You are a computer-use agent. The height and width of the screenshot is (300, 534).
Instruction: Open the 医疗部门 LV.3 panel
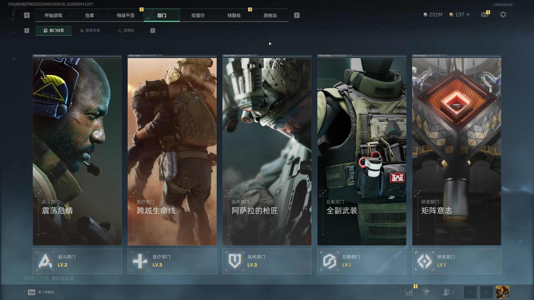[x=172, y=261]
